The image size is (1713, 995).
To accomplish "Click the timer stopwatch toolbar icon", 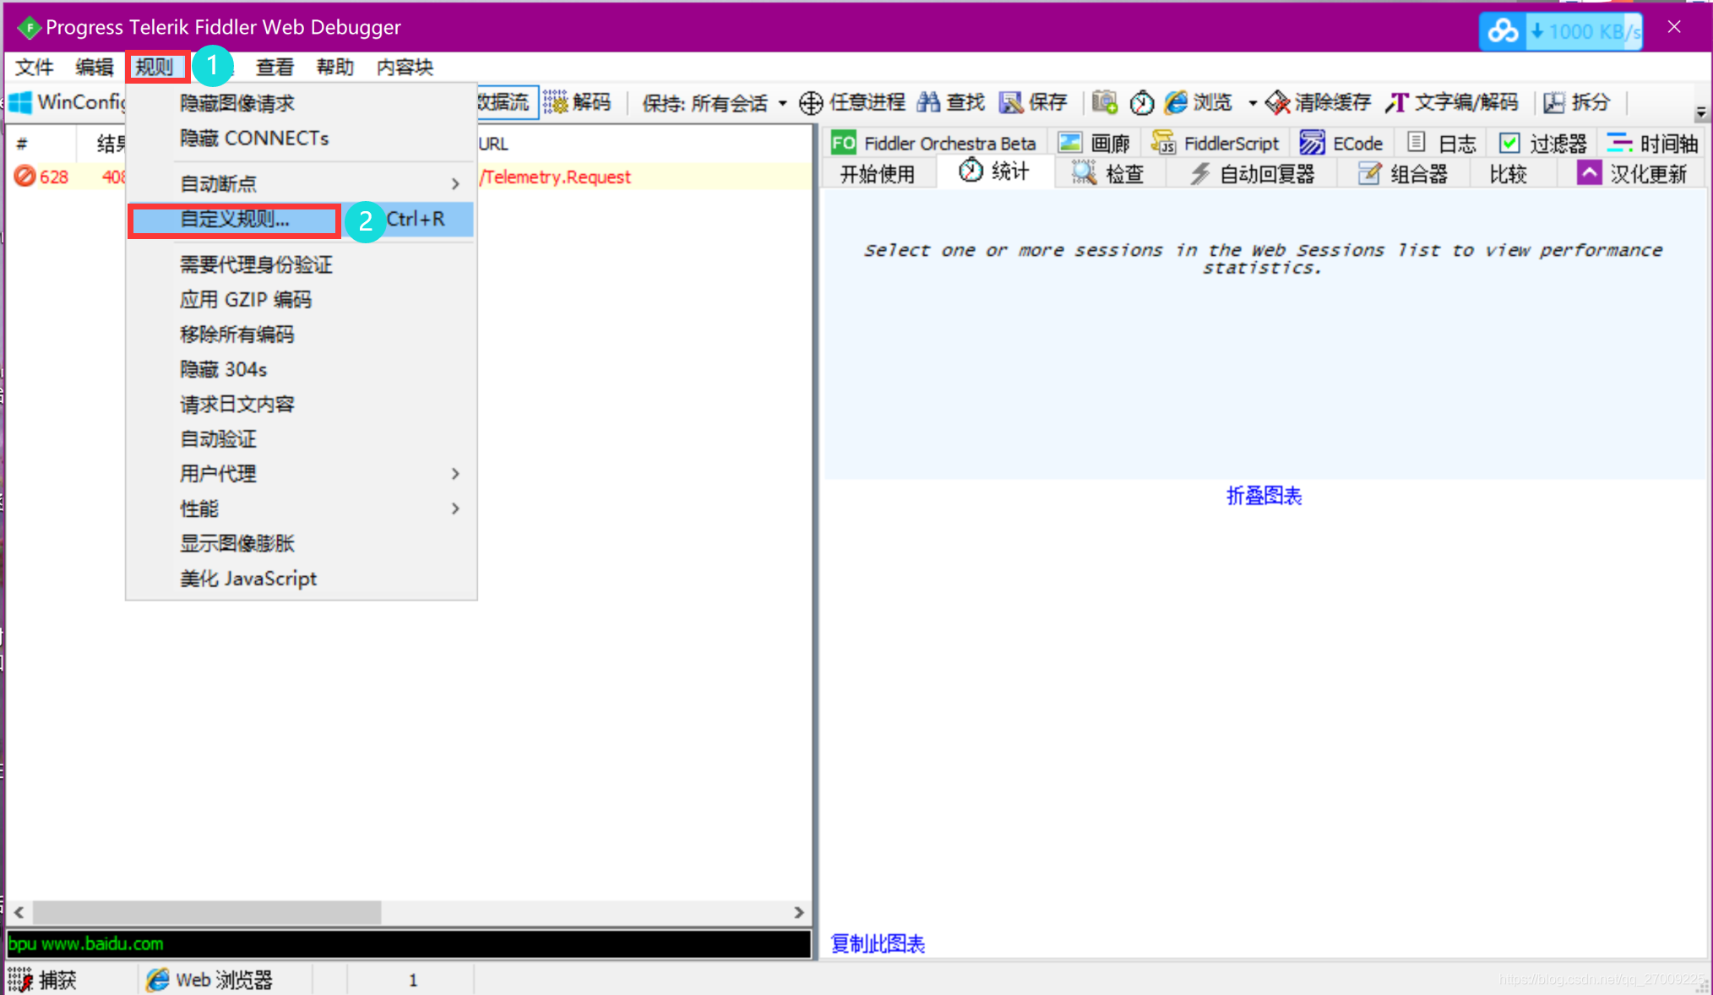I will pos(1142,103).
